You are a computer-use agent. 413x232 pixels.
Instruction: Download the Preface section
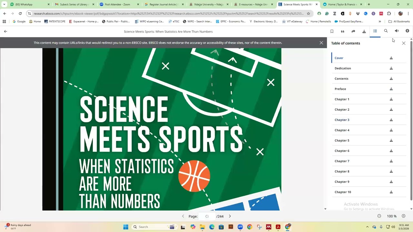[x=391, y=89]
